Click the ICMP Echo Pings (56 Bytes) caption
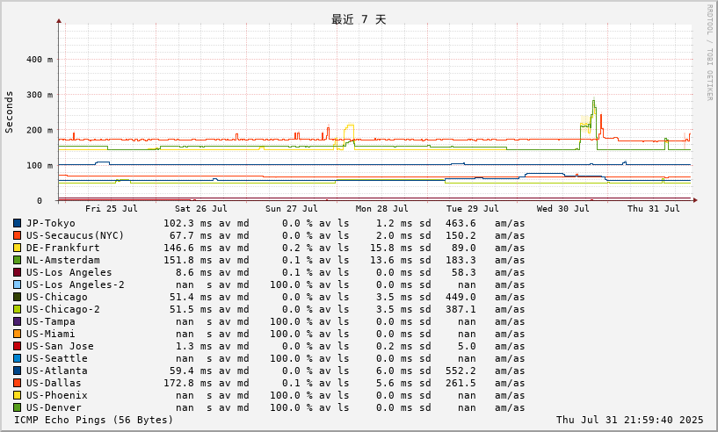 [x=94, y=420]
